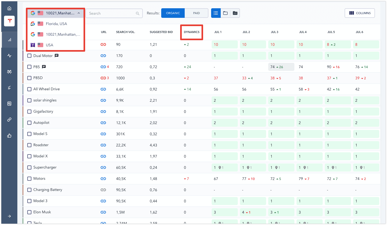Screen dimensions: 387x225
Task: Click search magnifier icon
Action: point(137,13)
